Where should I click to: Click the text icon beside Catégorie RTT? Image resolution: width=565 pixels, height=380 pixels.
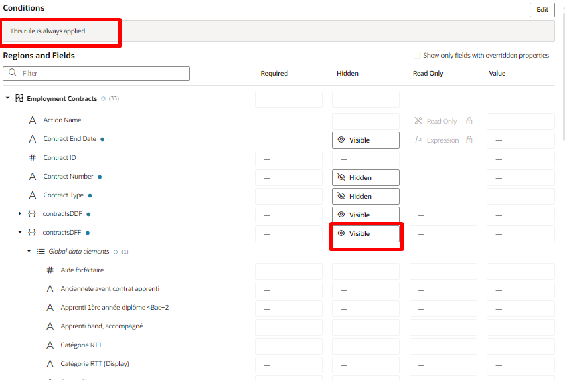click(x=50, y=345)
